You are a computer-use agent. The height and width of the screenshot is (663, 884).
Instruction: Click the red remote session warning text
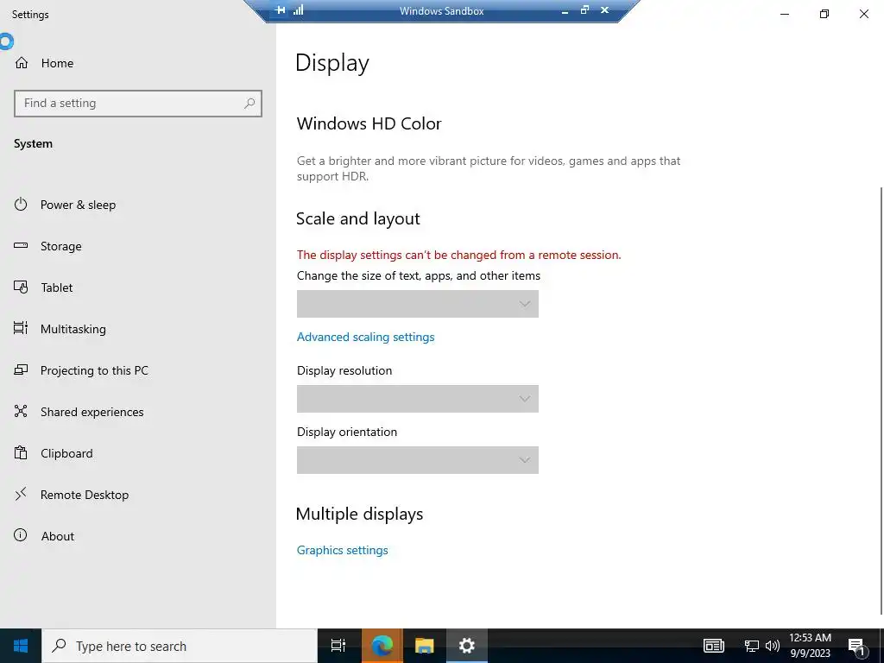[459, 255]
